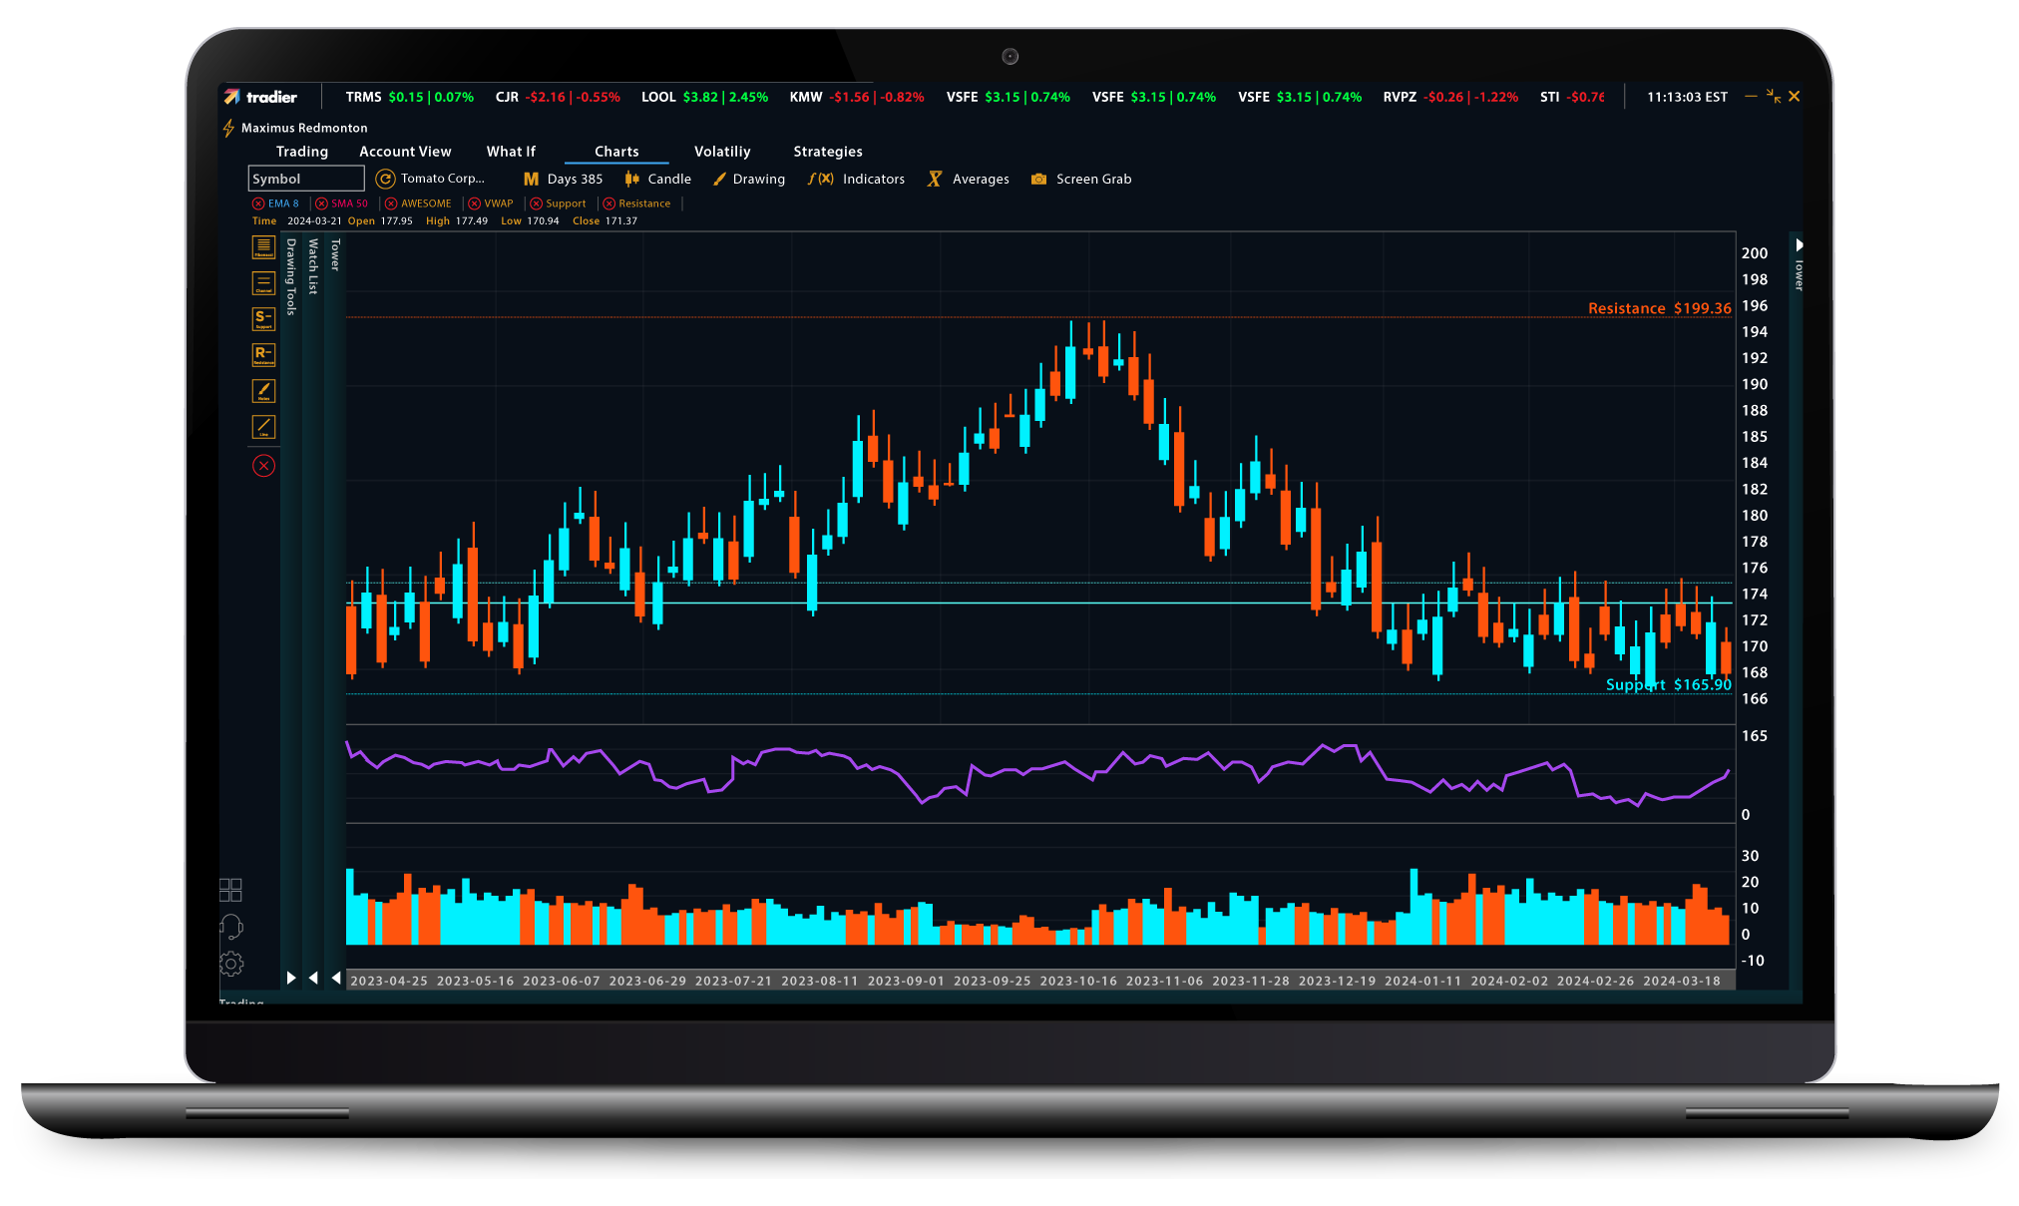Screen dimensions: 2019x1206
Task: Remove the AWESOME indicator
Action: click(390, 202)
